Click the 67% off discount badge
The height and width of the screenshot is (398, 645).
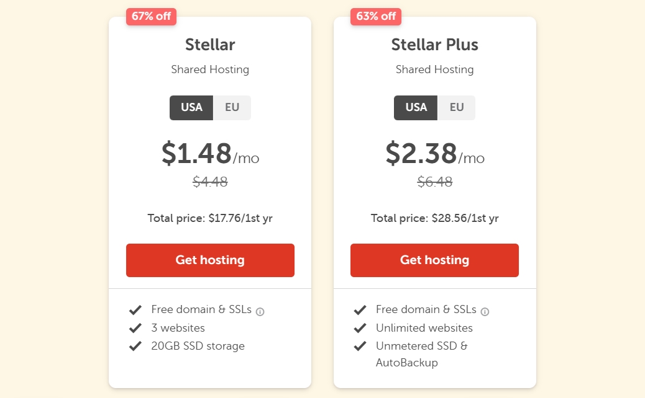[151, 16]
